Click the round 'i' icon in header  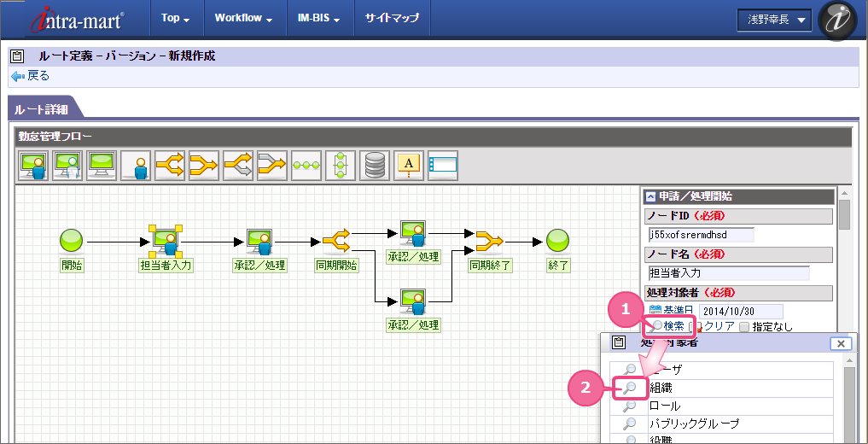[x=837, y=20]
